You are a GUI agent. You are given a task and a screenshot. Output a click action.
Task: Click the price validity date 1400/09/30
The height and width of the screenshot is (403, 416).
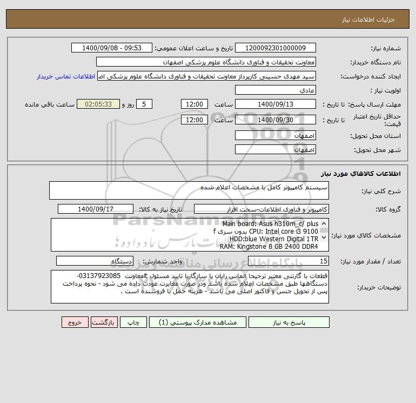pos(276,120)
